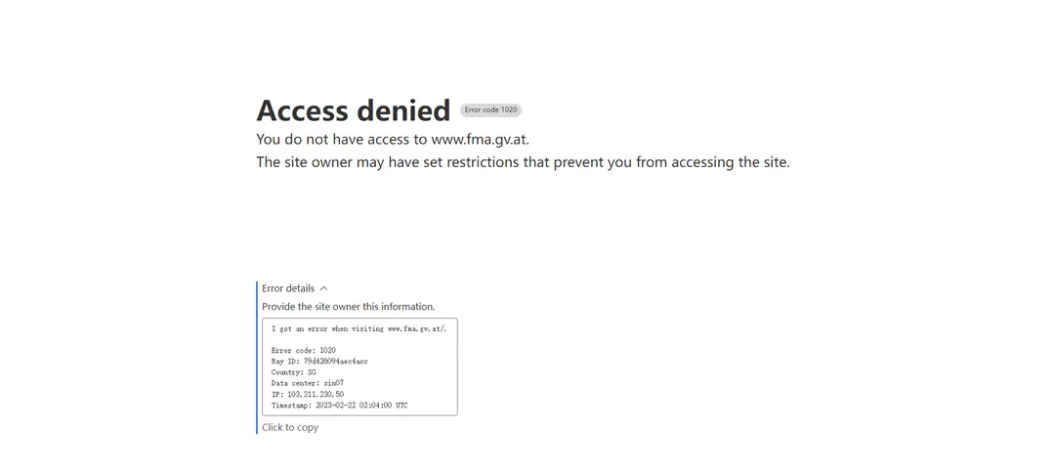This screenshot has width=1055, height=473.
Task: Click the Timestamp line in details box
Action: coord(339,405)
